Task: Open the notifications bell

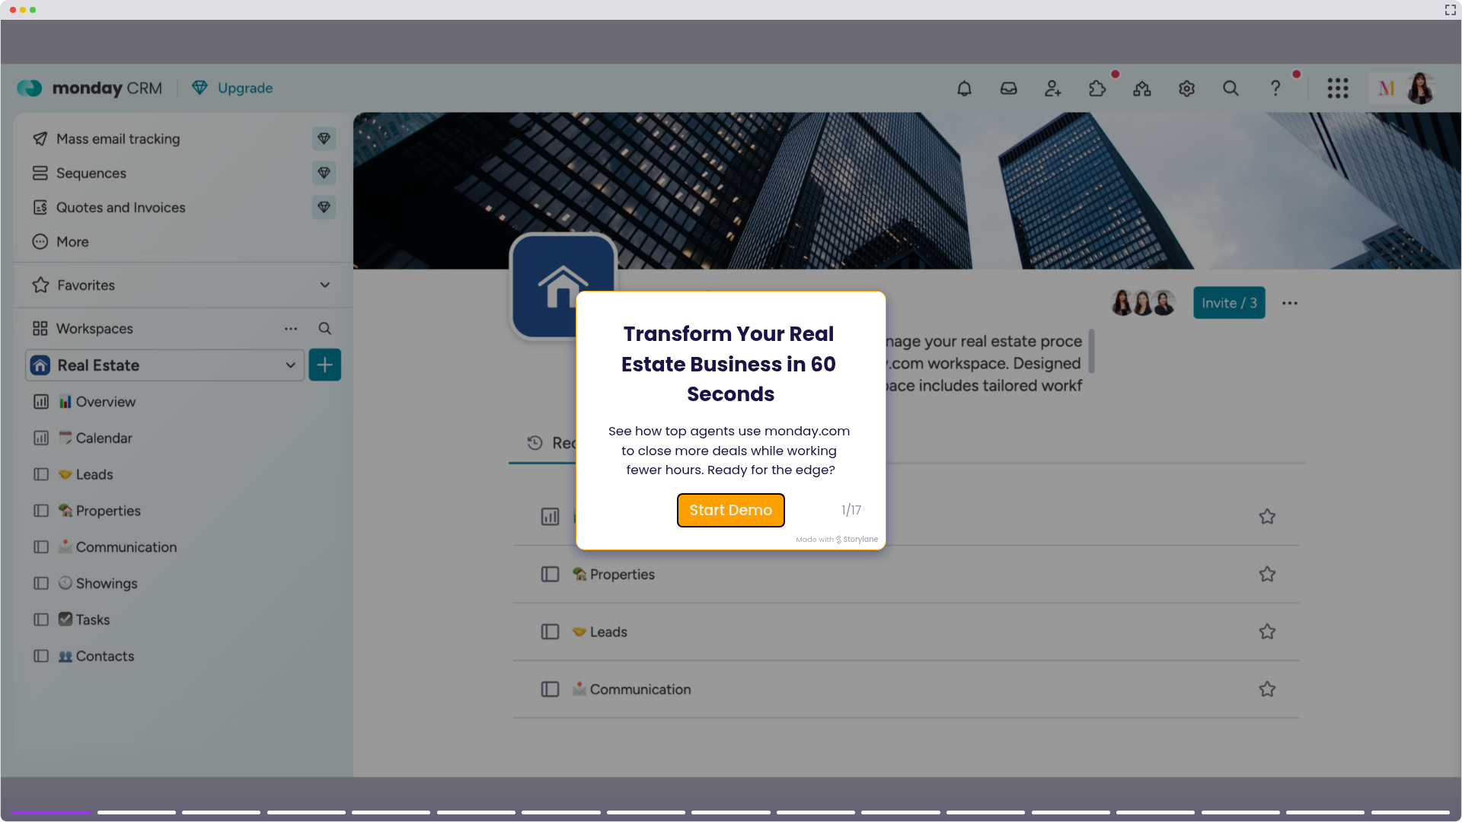Action: coord(963,88)
